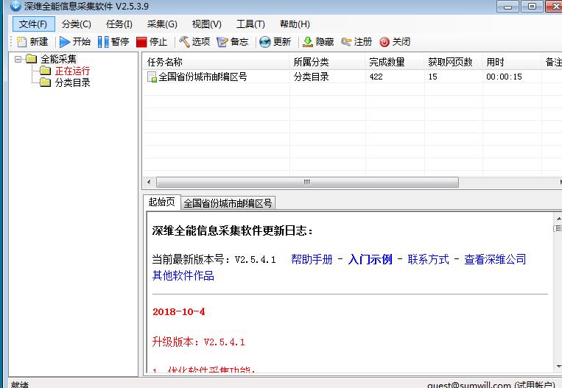Click the 新建 (New) toolbar icon

point(21,42)
